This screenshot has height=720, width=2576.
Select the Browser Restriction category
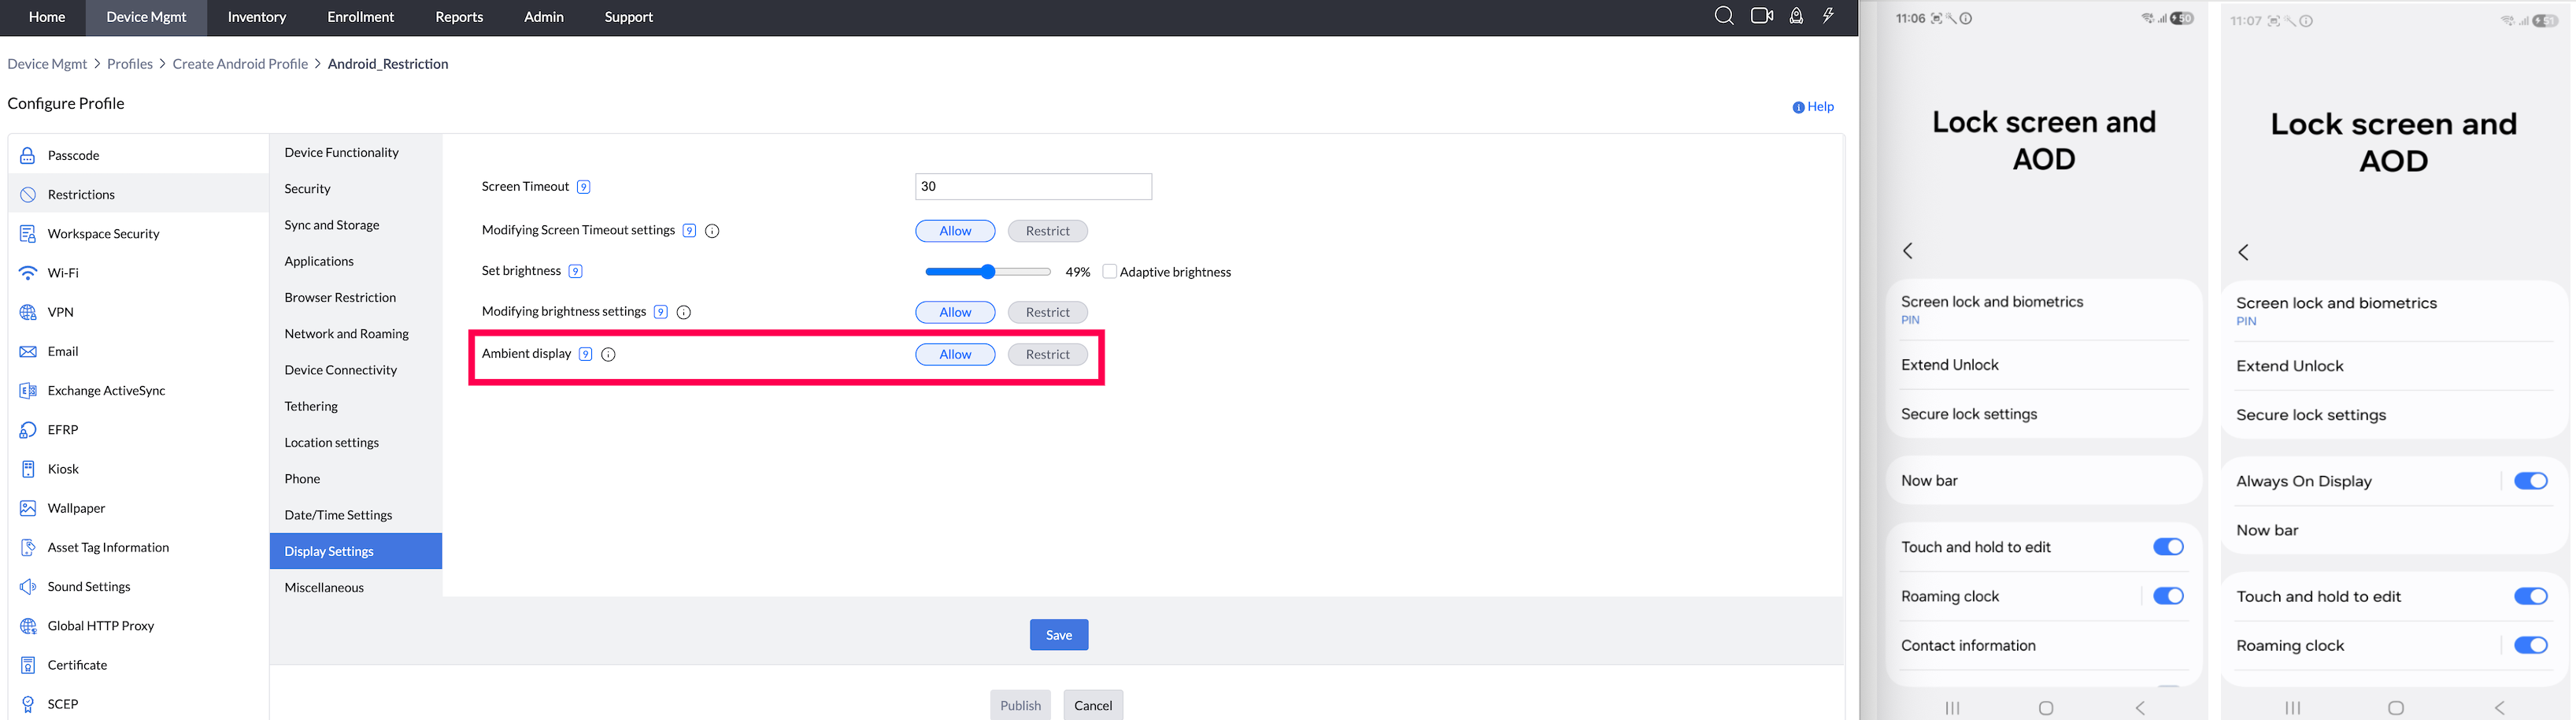[356, 297]
